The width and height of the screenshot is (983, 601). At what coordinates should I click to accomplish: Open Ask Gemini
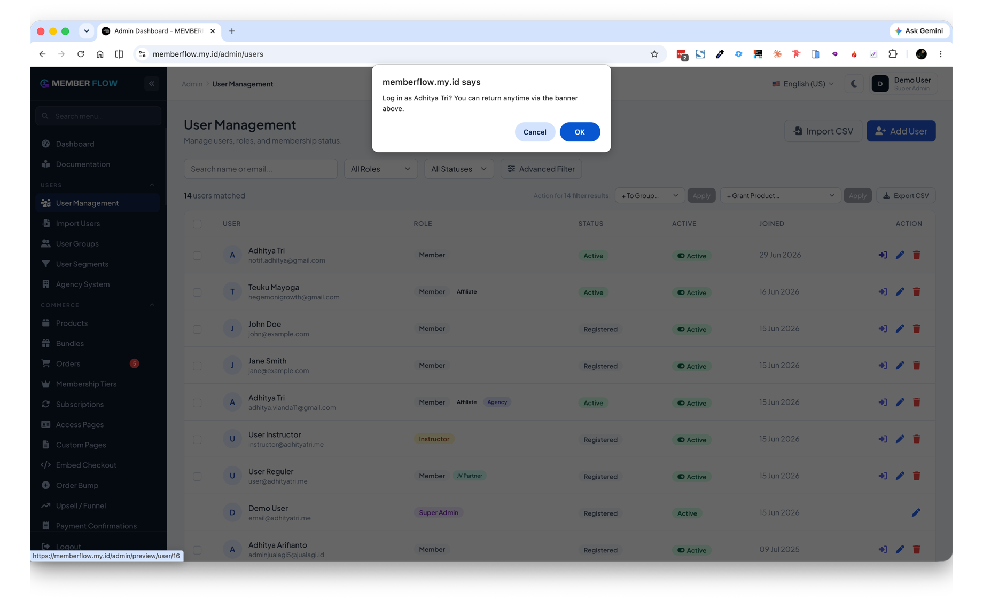(x=919, y=31)
